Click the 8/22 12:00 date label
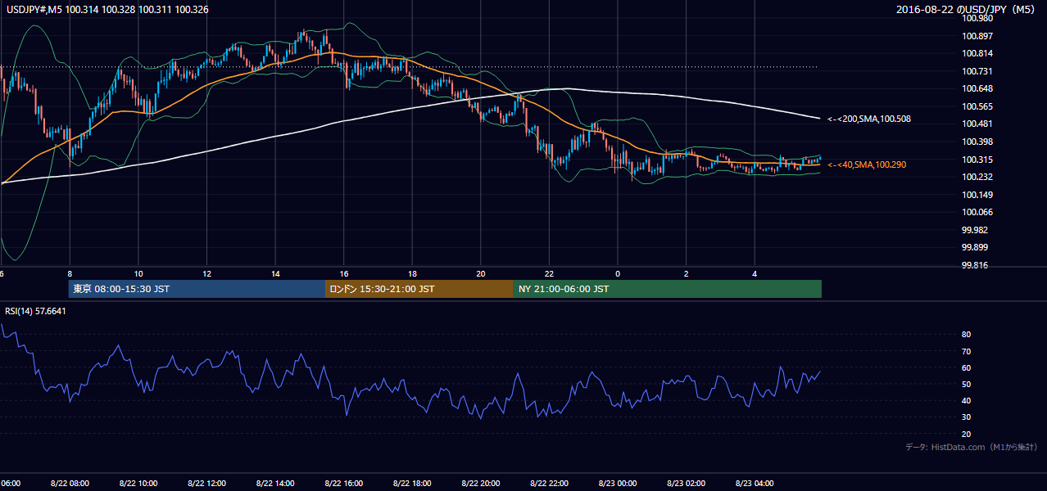This screenshot has height=491, width=1047. 206,484
